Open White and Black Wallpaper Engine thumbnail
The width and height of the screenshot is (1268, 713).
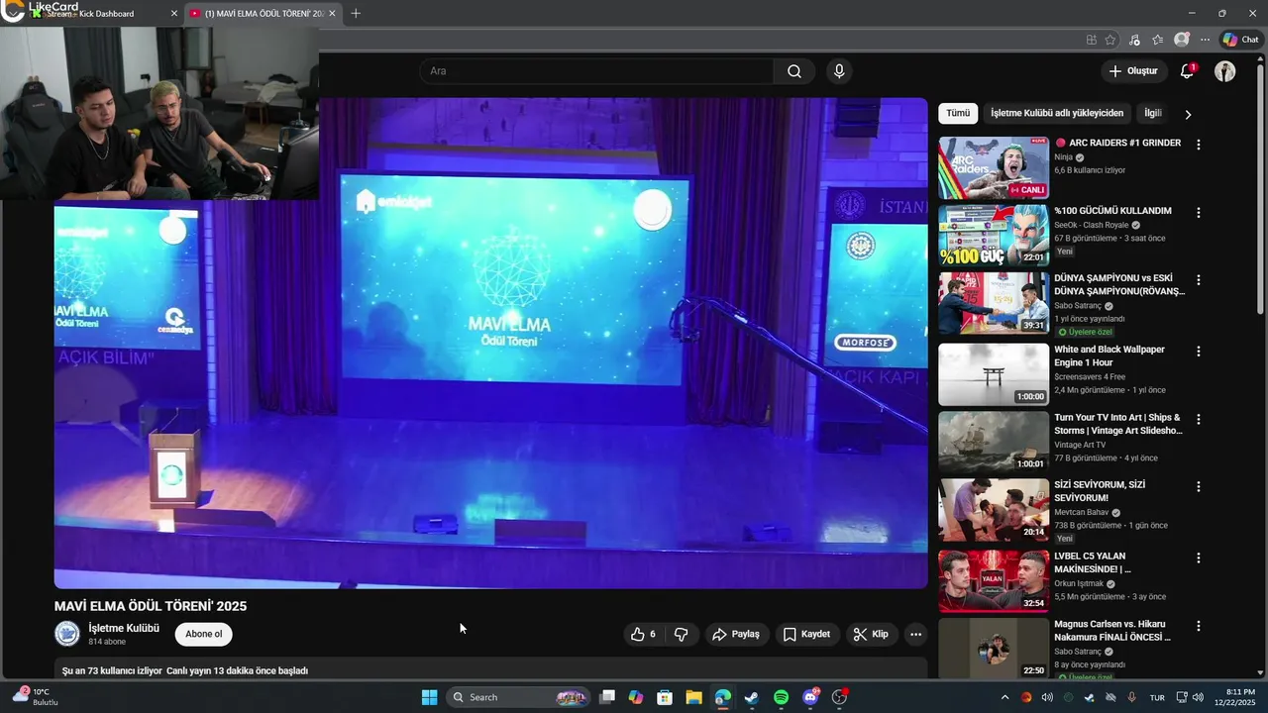(x=994, y=374)
